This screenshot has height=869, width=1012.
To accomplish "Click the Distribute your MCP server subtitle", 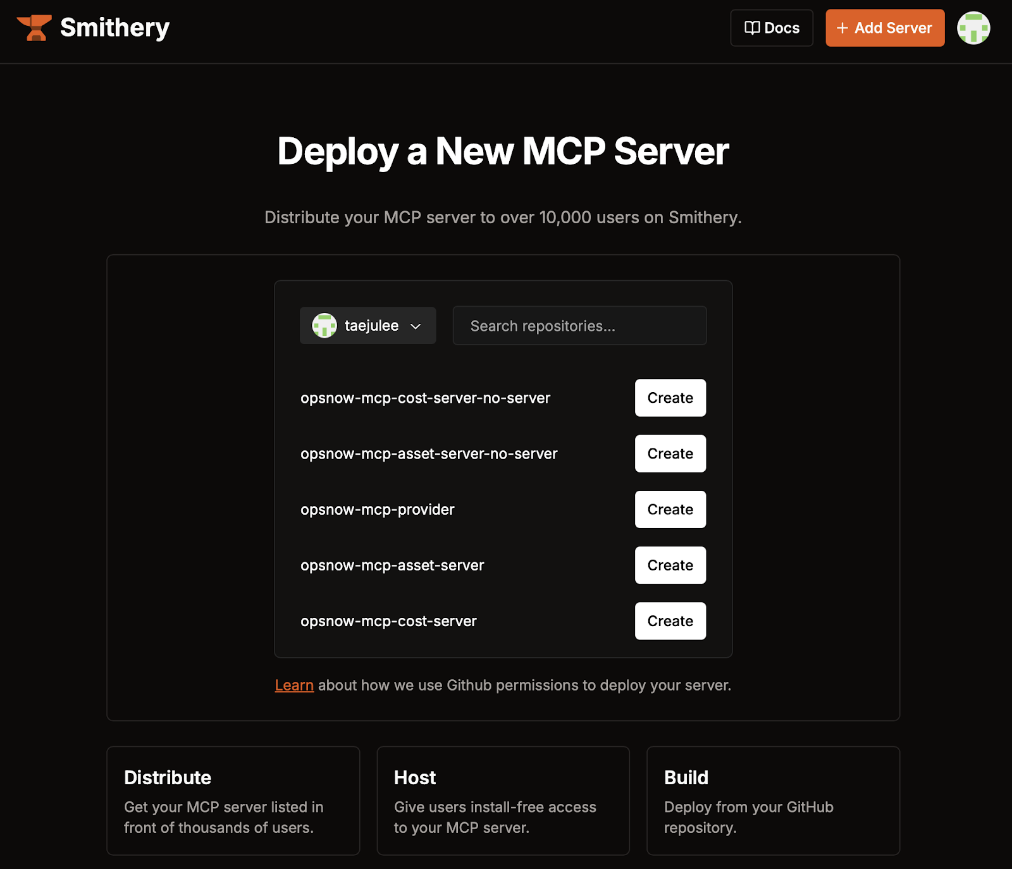I will click(x=503, y=218).
